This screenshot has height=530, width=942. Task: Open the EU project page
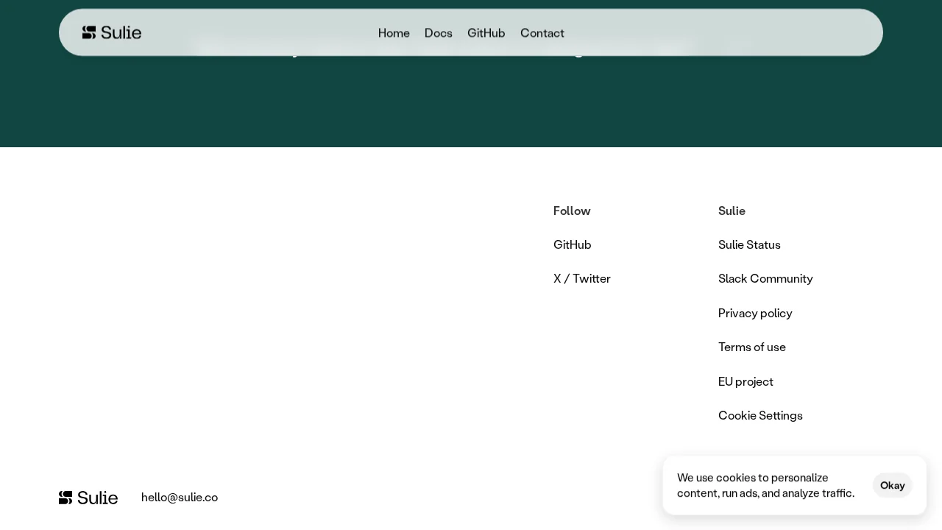pyautogui.click(x=746, y=381)
